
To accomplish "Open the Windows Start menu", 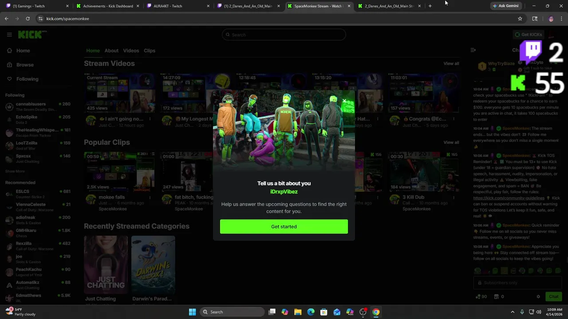I will click(x=192, y=312).
